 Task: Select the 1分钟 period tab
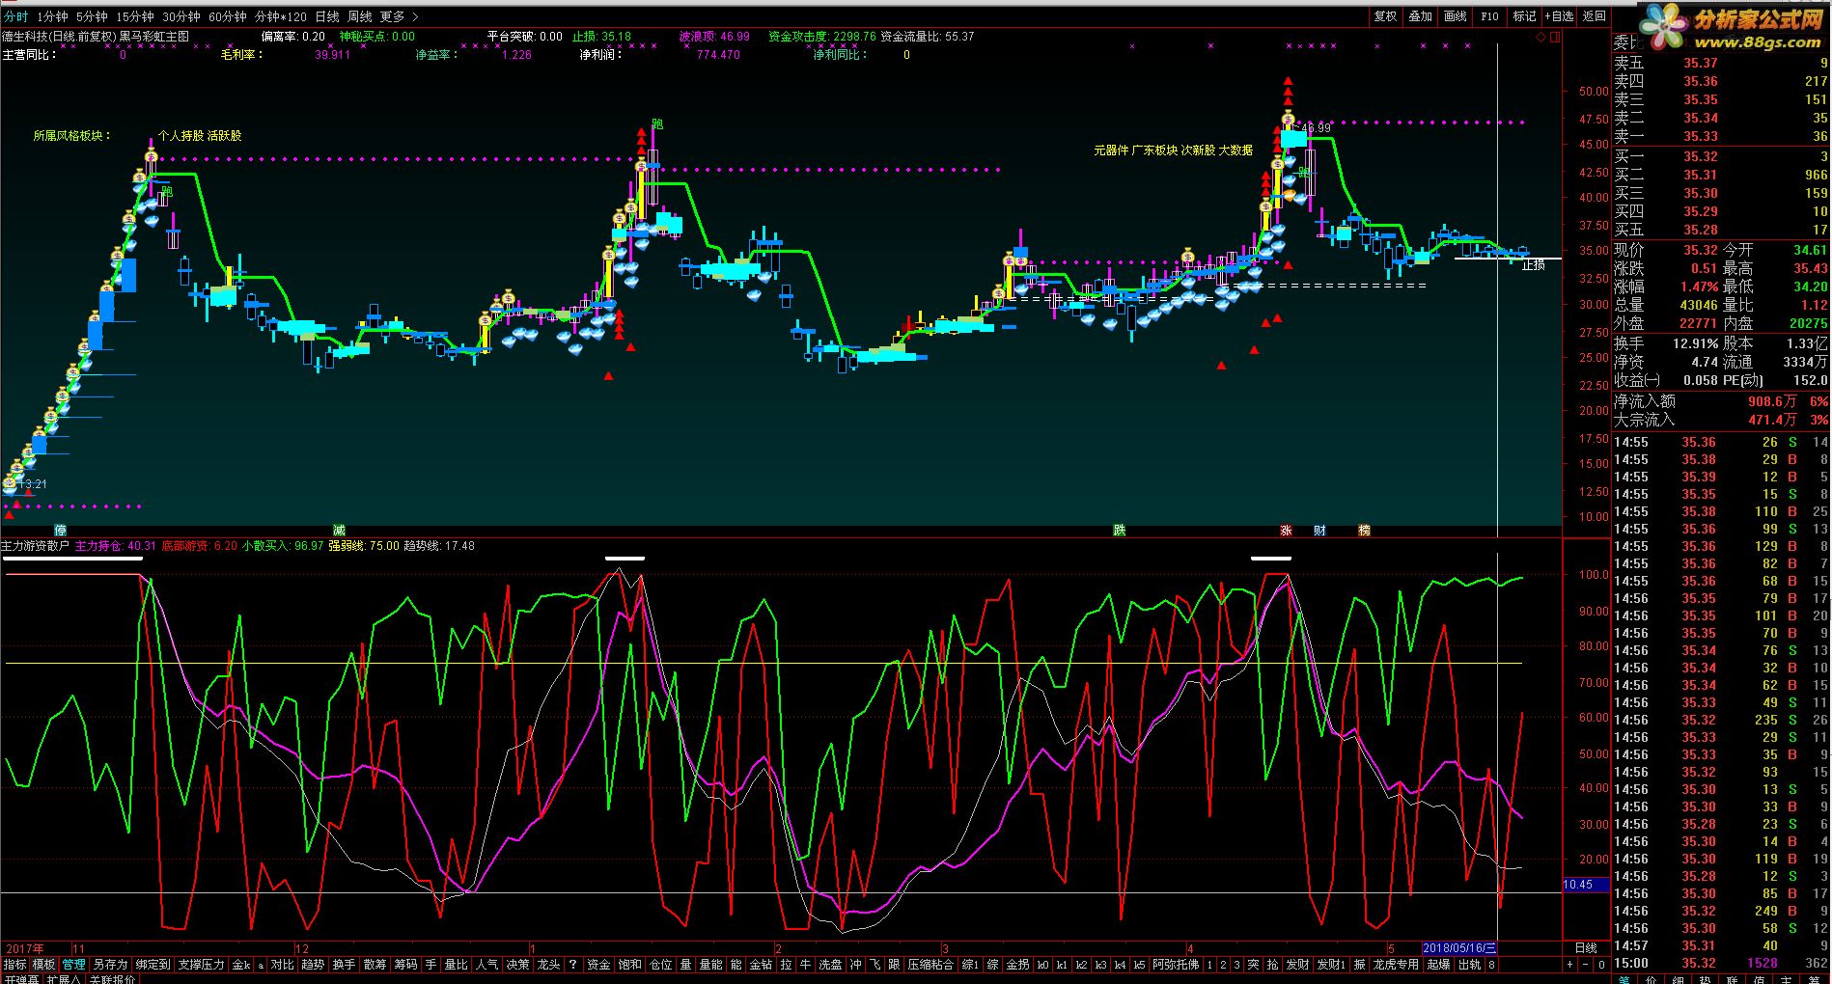pyautogui.click(x=52, y=16)
